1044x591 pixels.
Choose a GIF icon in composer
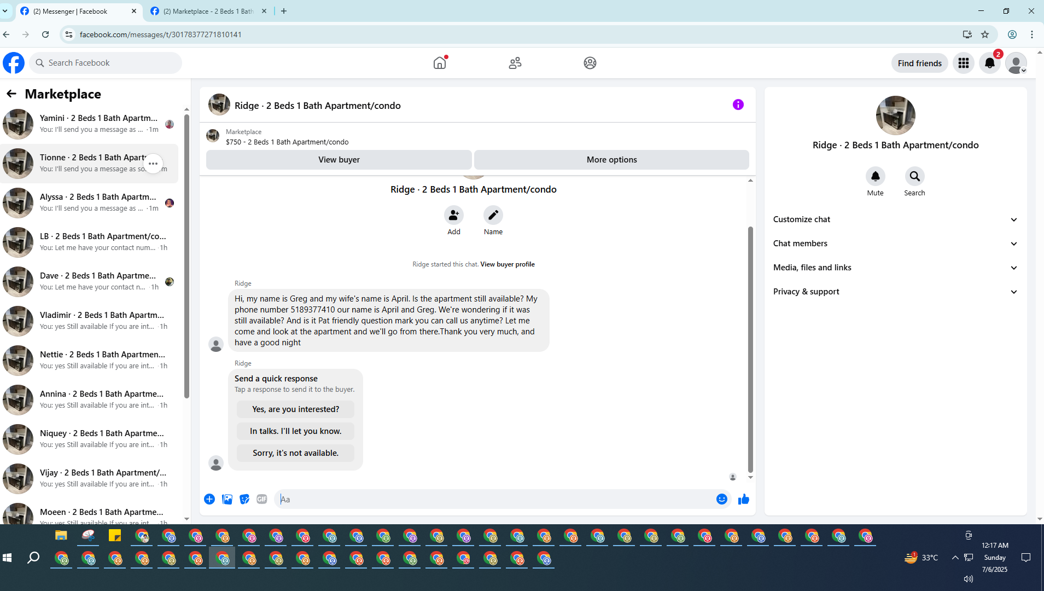point(262,499)
